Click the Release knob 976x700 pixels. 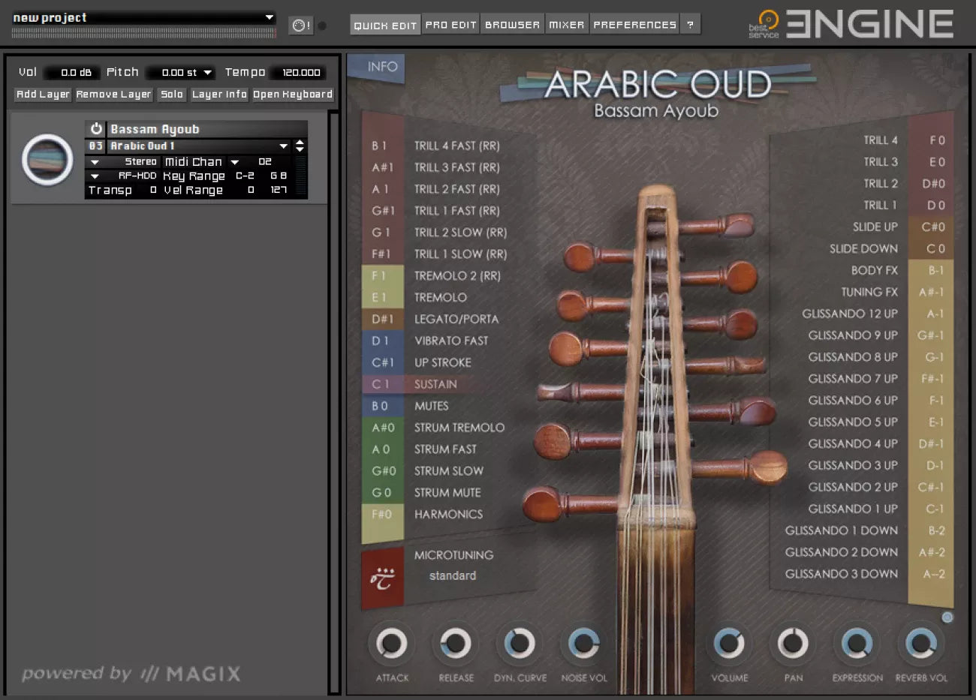[x=456, y=644]
